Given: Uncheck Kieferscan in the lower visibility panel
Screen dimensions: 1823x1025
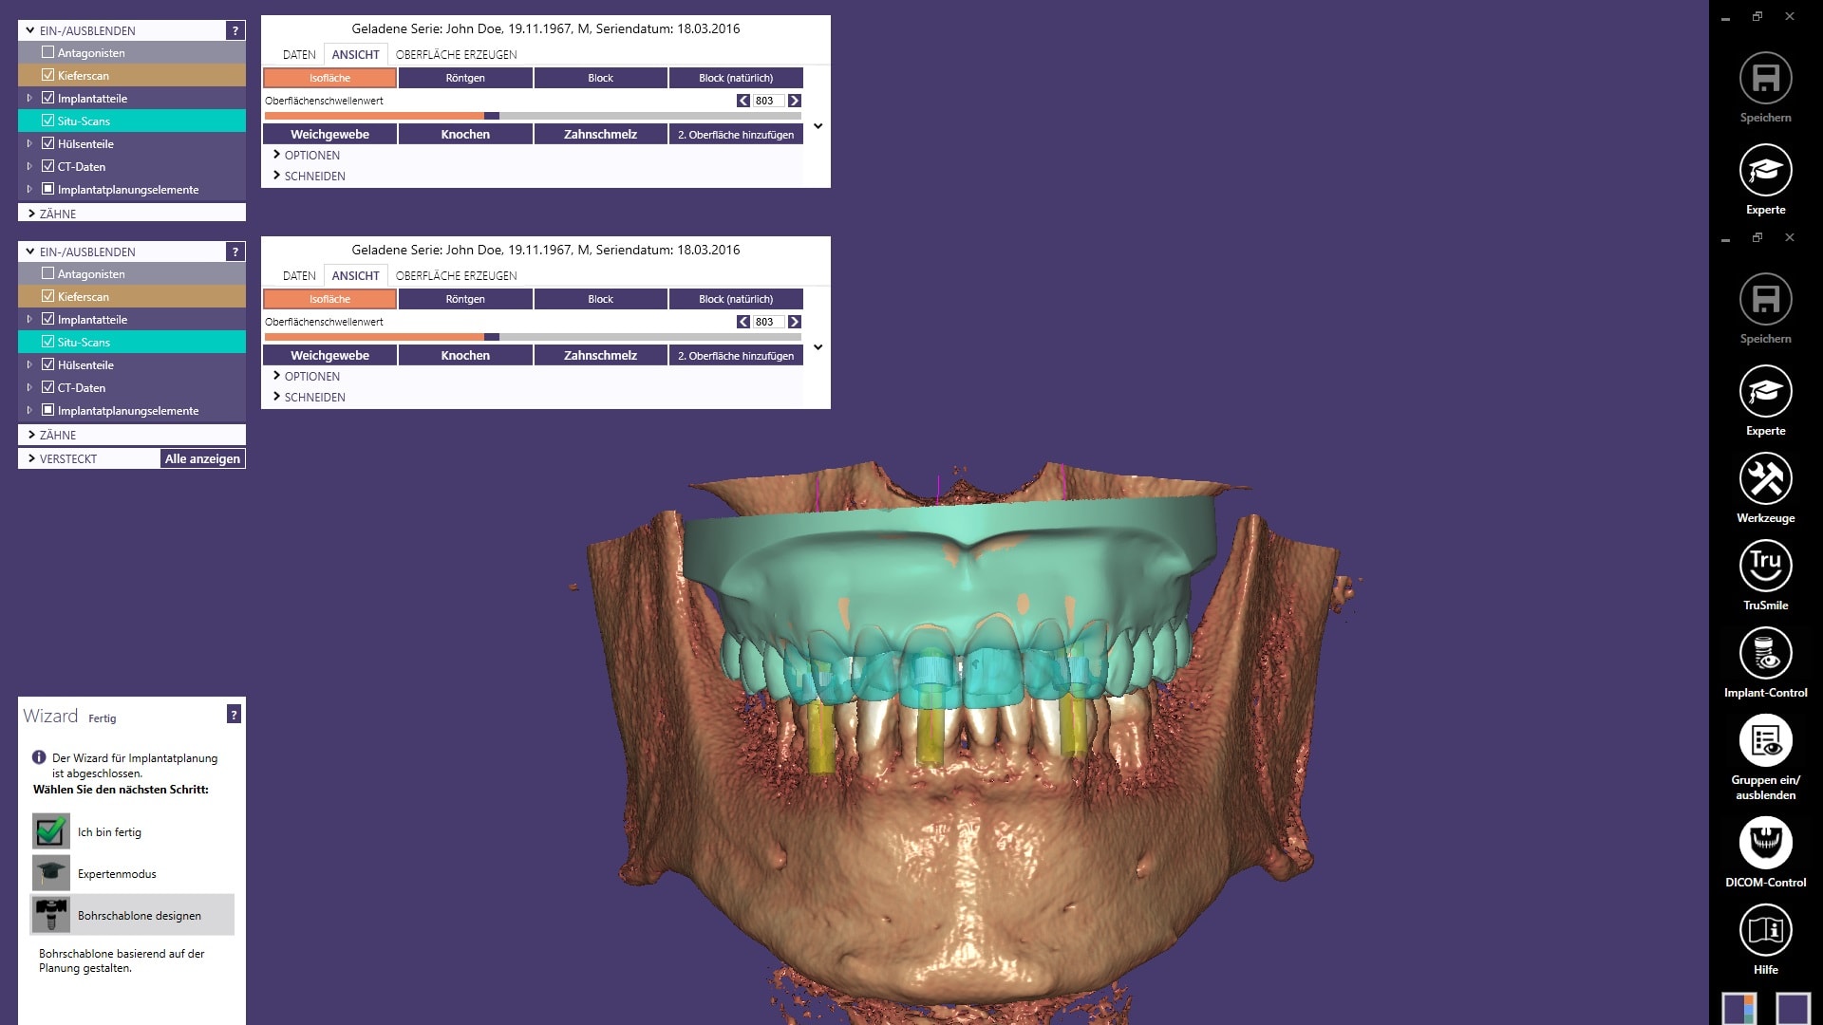Looking at the screenshot, I should (x=47, y=296).
